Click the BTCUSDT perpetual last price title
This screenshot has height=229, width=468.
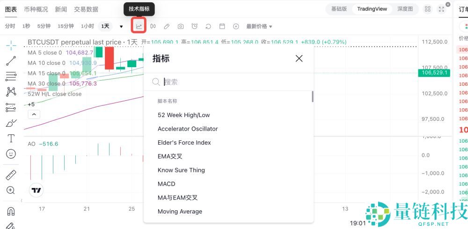[x=74, y=42]
